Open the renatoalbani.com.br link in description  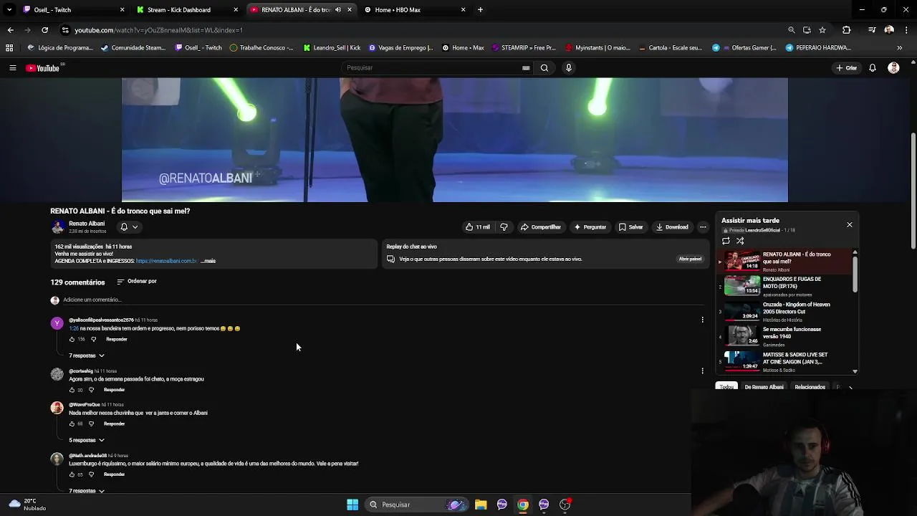click(166, 261)
